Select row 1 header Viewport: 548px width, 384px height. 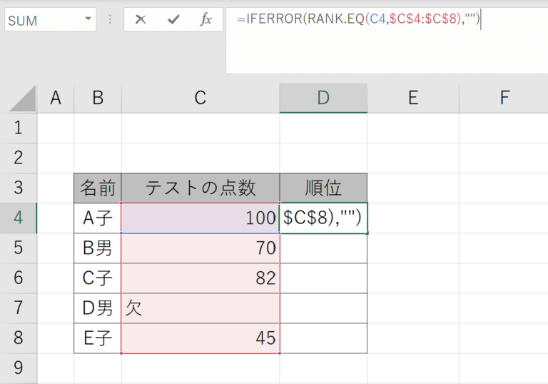[18, 128]
